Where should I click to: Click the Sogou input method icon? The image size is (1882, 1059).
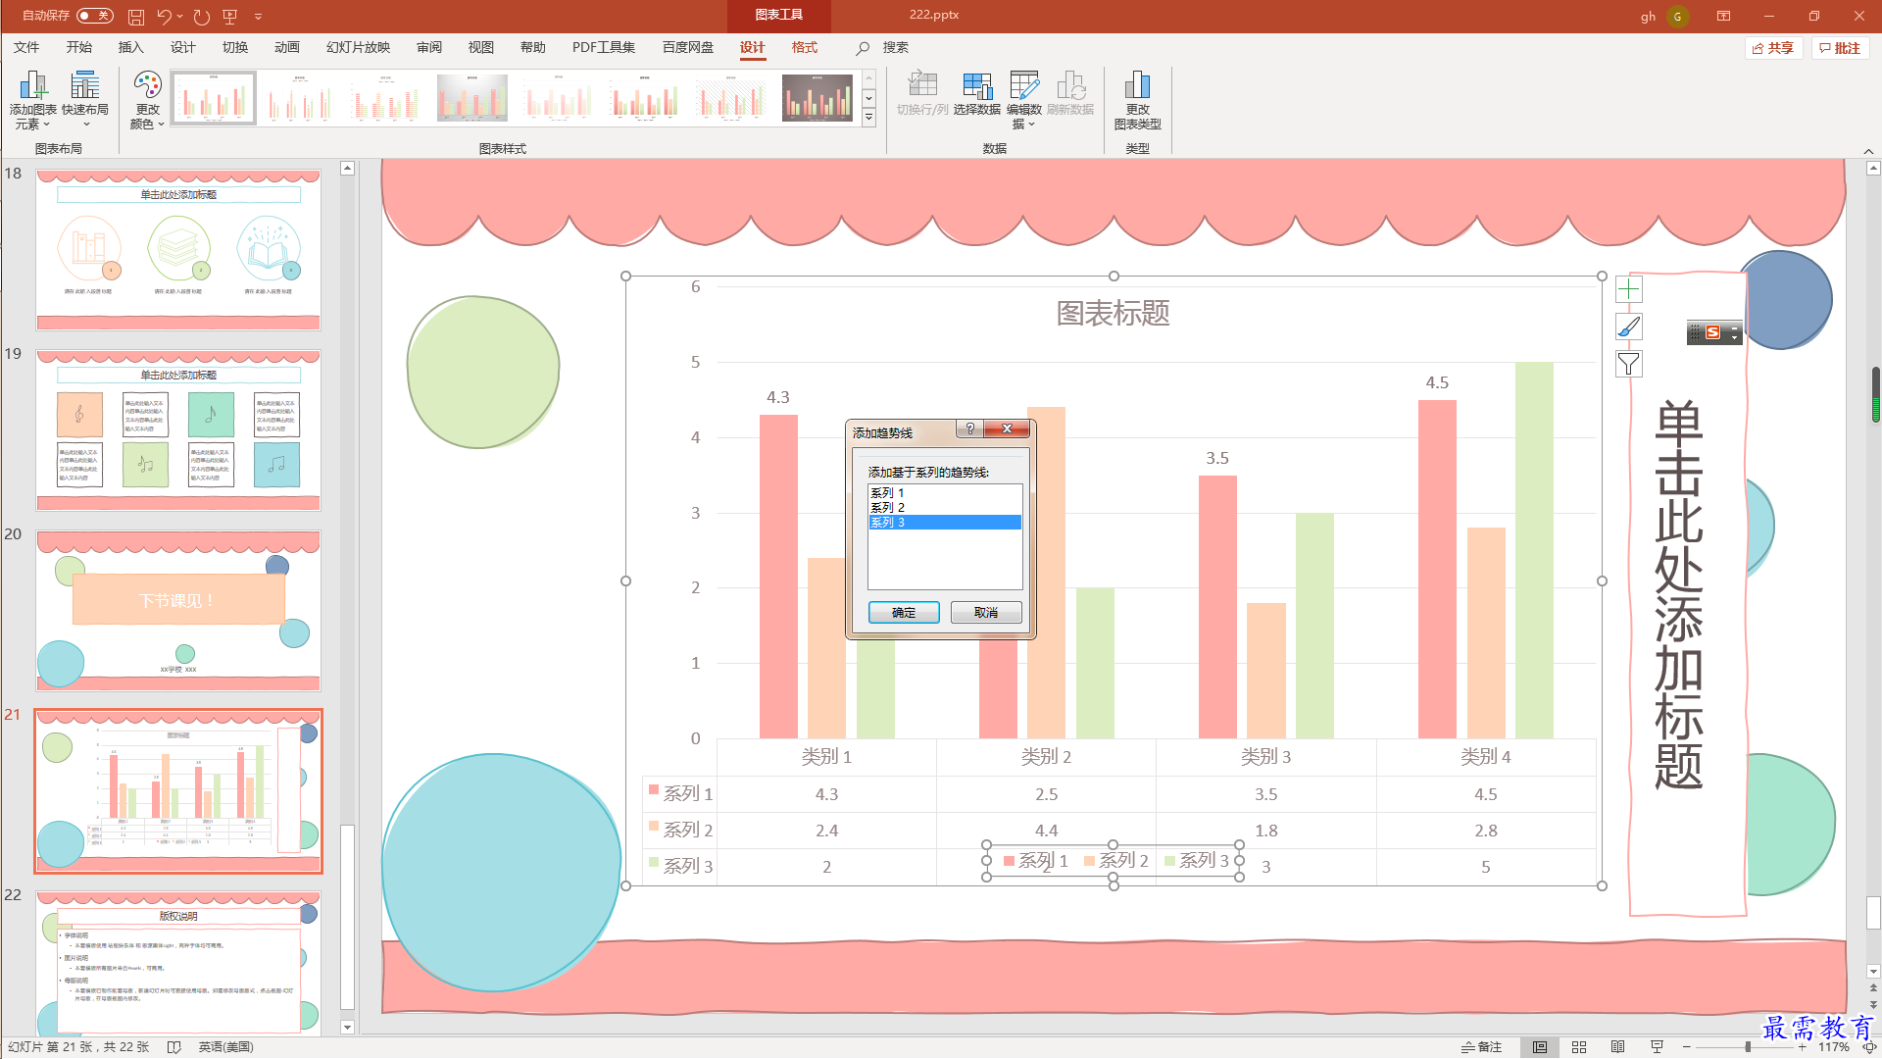click(1712, 333)
